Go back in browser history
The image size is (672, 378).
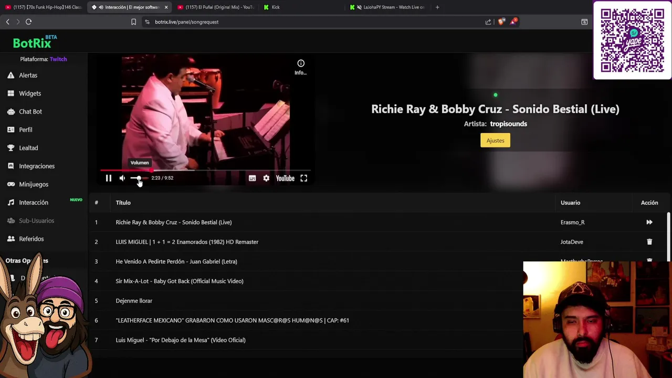point(7,22)
